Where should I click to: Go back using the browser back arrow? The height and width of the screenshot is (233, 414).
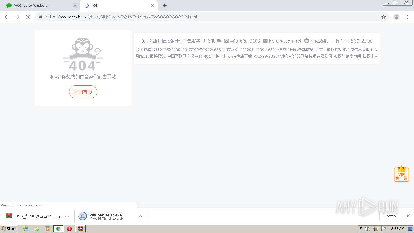point(7,17)
